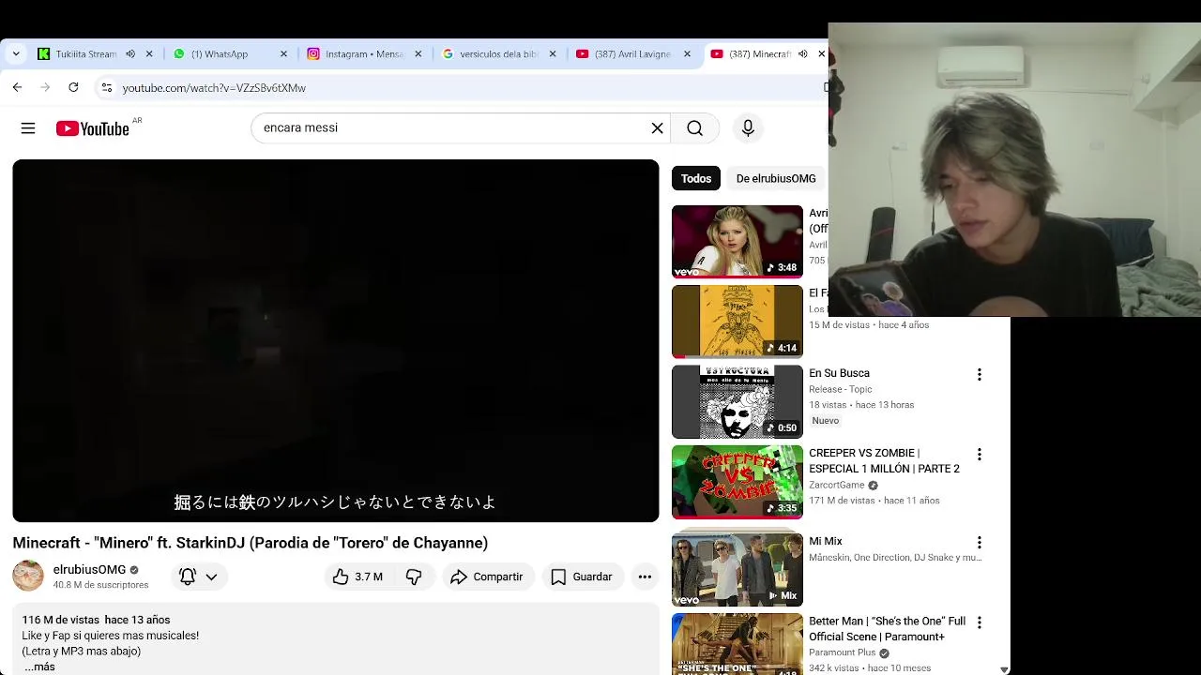Switch to the Avril Lavigne tab
The image size is (1201, 675).
pos(631,54)
